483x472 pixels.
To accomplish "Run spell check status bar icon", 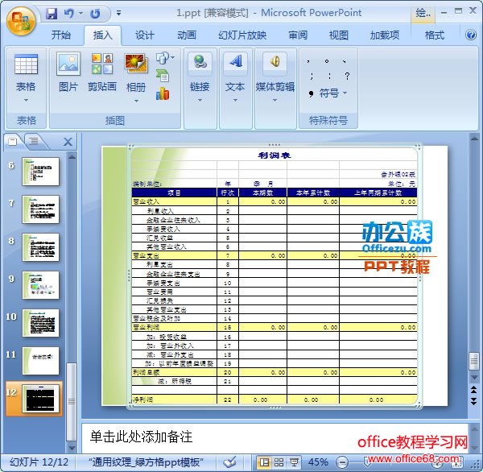I will click(x=229, y=462).
